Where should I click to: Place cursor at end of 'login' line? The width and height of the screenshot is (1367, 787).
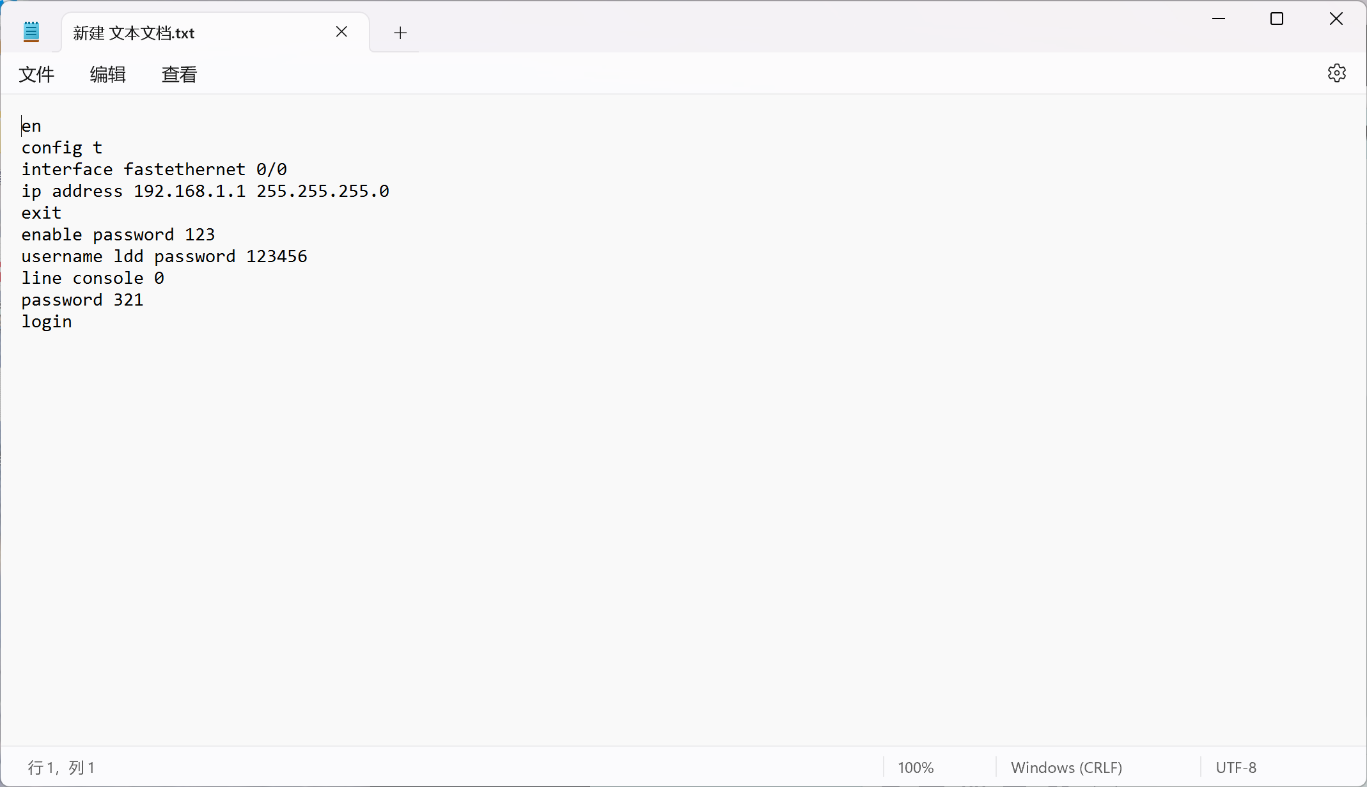(73, 322)
